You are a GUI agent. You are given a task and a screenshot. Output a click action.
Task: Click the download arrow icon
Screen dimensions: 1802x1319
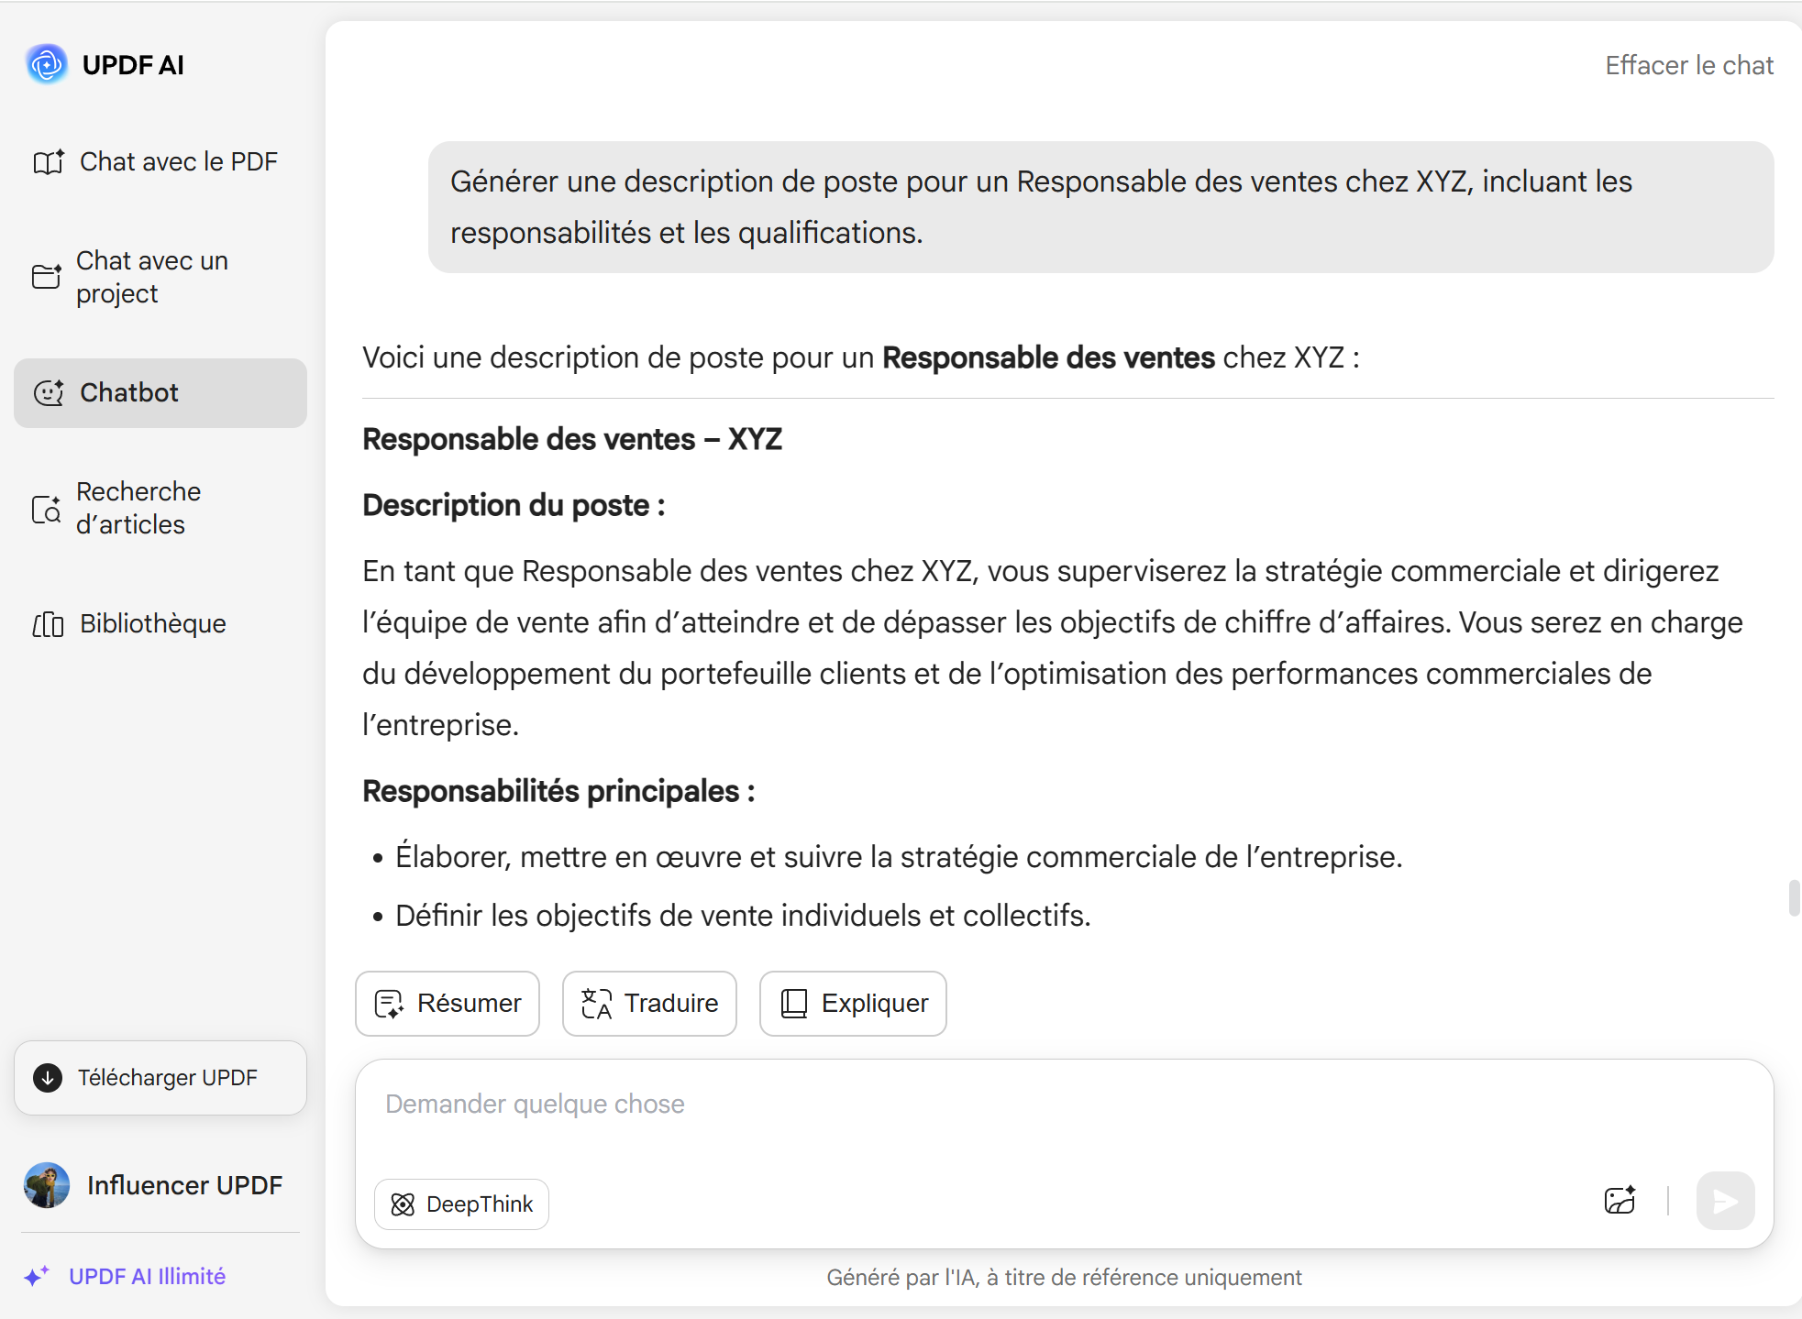click(x=48, y=1078)
